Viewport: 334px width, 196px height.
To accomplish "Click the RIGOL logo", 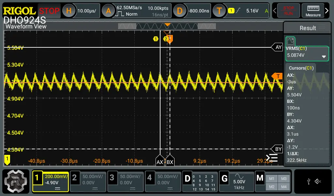I will pos(19,11).
